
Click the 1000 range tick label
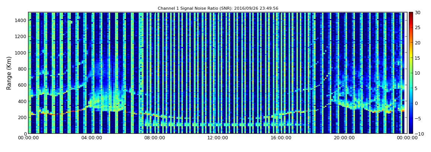click(21, 53)
